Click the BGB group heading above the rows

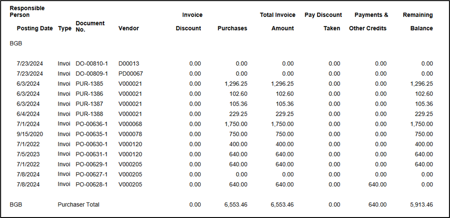coord(16,44)
